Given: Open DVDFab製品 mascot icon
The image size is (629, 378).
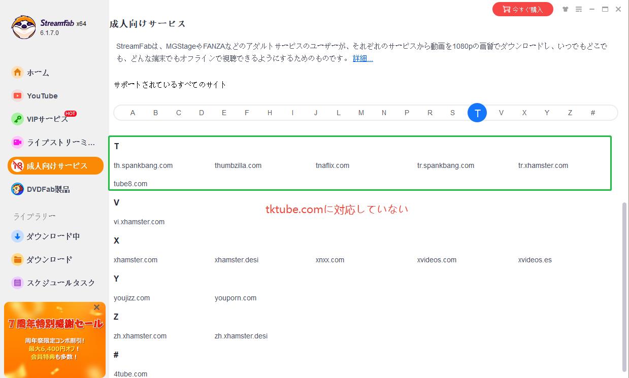Looking at the screenshot, I should pyautogui.click(x=18, y=189).
